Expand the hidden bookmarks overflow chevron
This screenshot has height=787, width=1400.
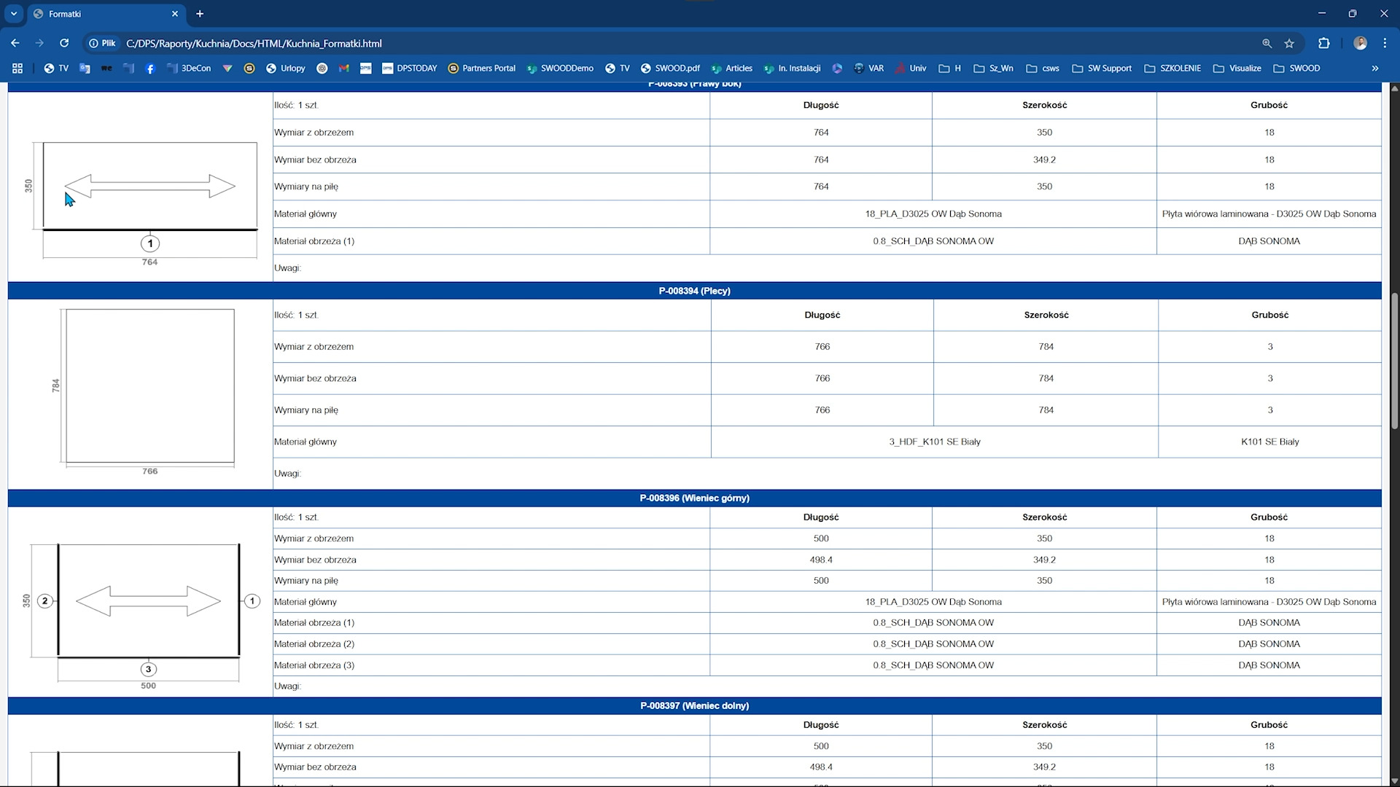1375,68
